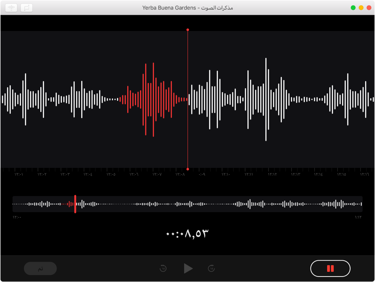
Task: Click the Yerba Buena Gardens window title
Action: (187, 8)
